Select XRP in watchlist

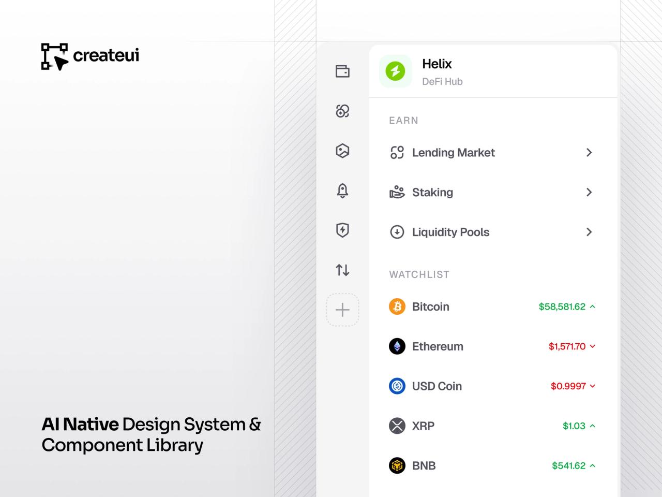coord(493,426)
